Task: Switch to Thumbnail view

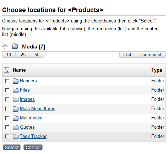Action: tap(150, 55)
